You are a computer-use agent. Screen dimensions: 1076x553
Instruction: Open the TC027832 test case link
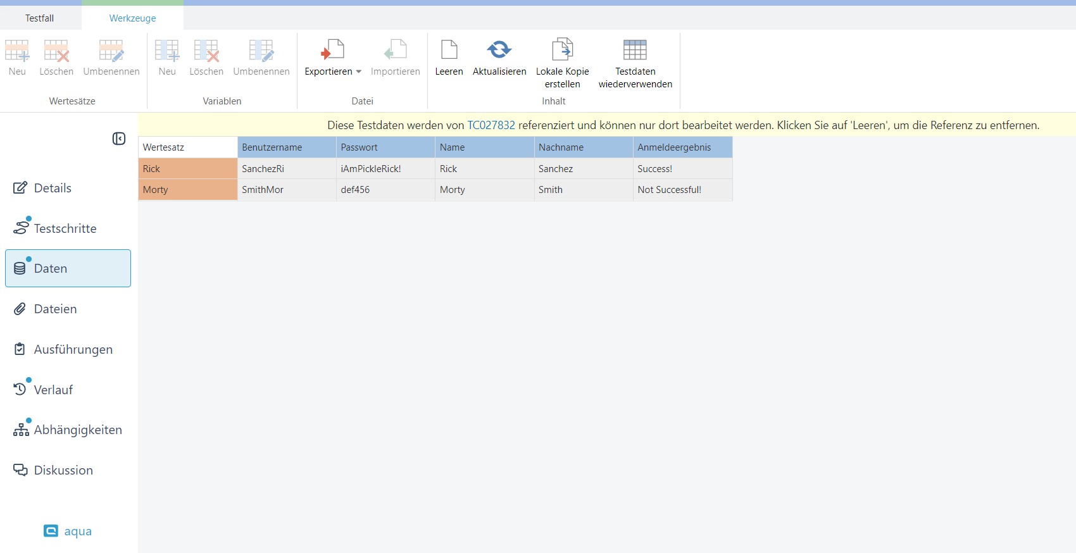[x=491, y=125]
